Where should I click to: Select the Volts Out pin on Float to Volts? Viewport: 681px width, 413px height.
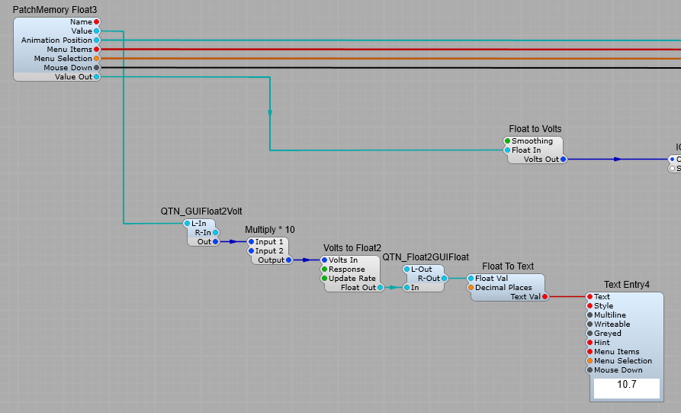[x=564, y=160]
